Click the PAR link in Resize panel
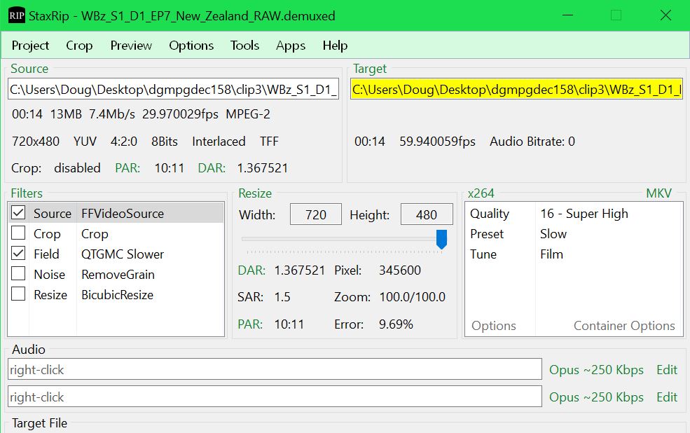690x433 pixels. click(x=250, y=324)
